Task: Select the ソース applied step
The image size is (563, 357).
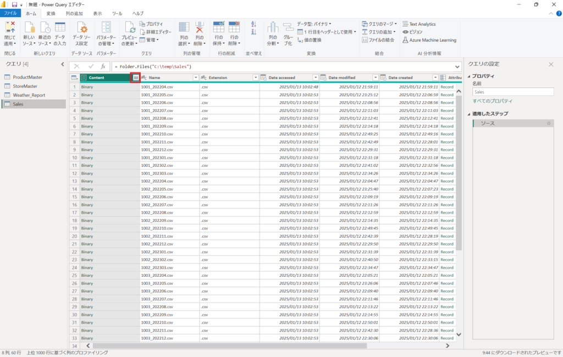Action: (x=513, y=123)
